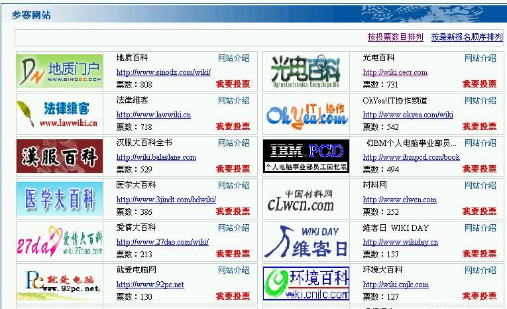The height and width of the screenshot is (309, 507).
Task: Open the 环境百科 wiki.cnjlc.com logo
Action: point(306,283)
